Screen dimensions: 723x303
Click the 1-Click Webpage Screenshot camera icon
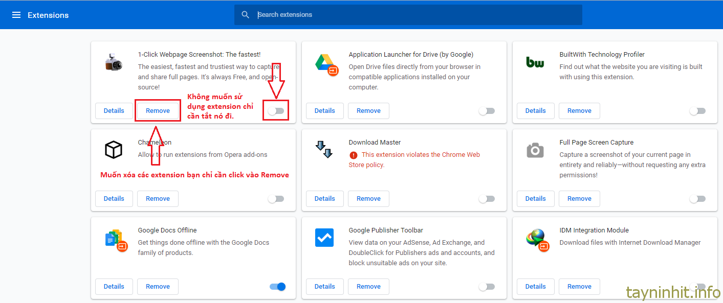114,63
